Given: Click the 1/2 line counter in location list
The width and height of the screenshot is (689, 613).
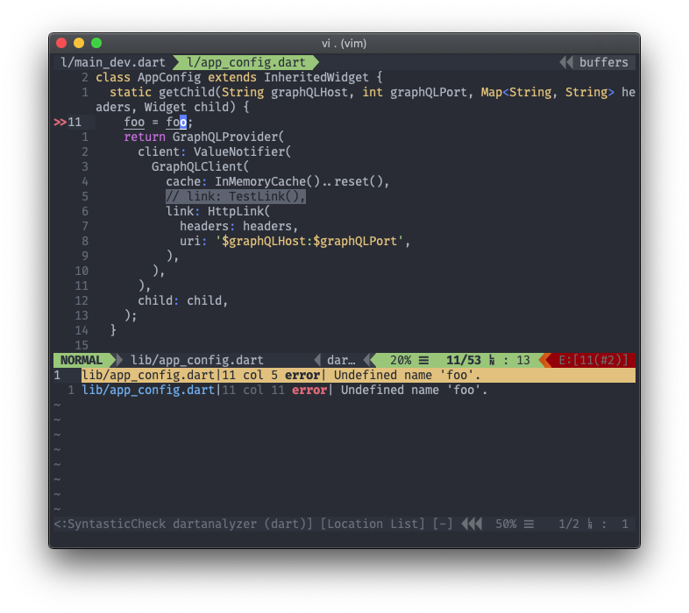Looking at the screenshot, I should pyautogui.click(x=569, y=524).
